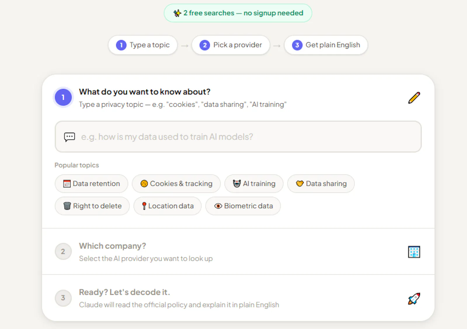Screen dimensions: 467x329
Task: Choose the Biometric data topic chip
Action: tap(243, 206)
